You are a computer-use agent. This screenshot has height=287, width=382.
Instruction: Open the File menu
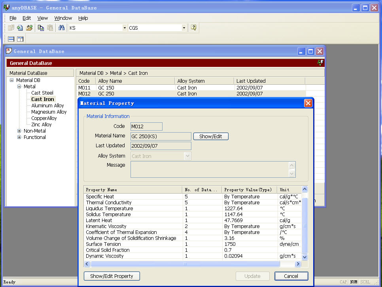tap(13, 18)
